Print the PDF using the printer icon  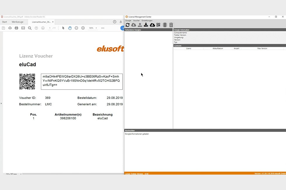pos(16,28)
